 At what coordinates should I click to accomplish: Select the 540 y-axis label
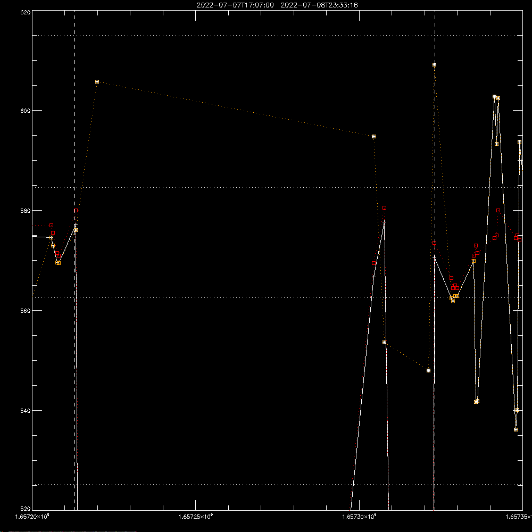tap(26, 411)
